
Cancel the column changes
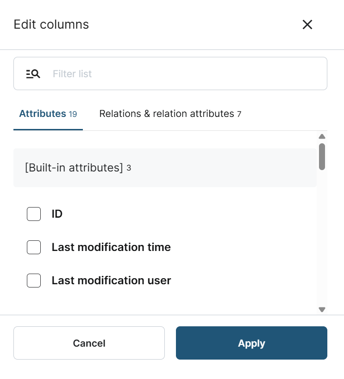tap(89, 343)
